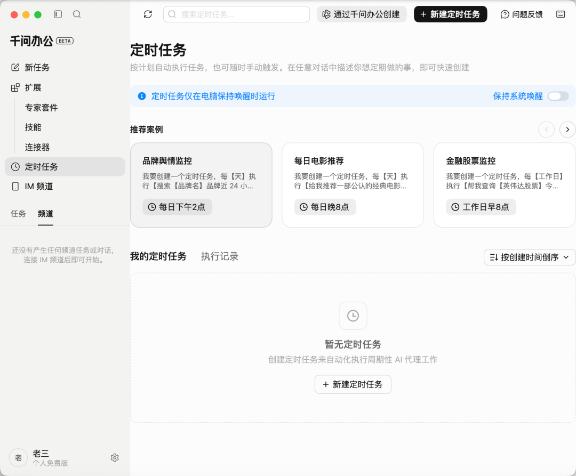Image resolution: width=576 pixels, height=476 pixels.
Task: Switch to 执行记录 tab
Action: coord(220,256)
